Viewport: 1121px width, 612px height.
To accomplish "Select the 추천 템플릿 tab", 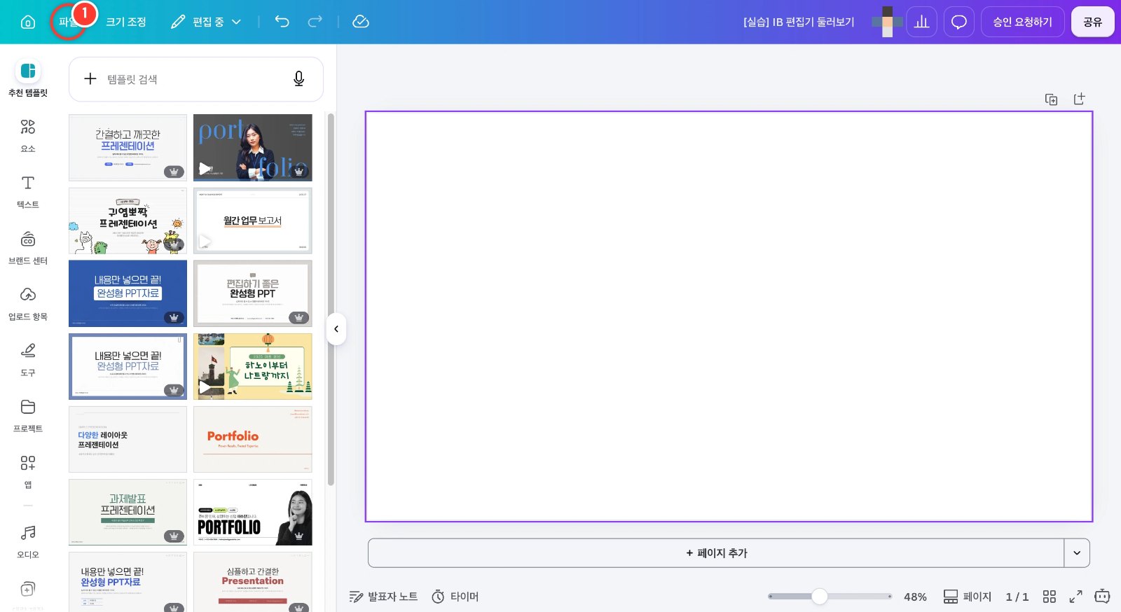I will [x=28, y=79].
